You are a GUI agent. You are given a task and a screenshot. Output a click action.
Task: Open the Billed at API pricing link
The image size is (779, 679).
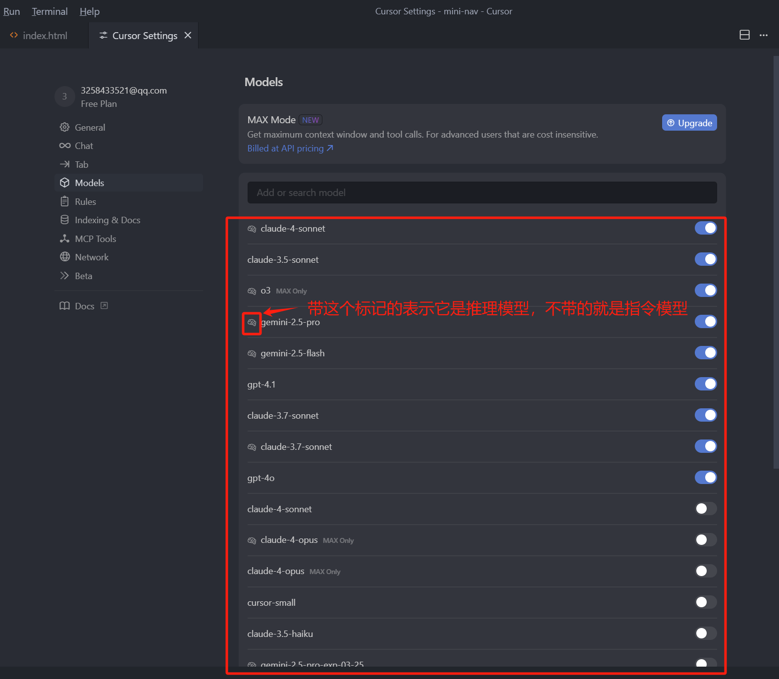pyautogui.click(x=290, y=148)
